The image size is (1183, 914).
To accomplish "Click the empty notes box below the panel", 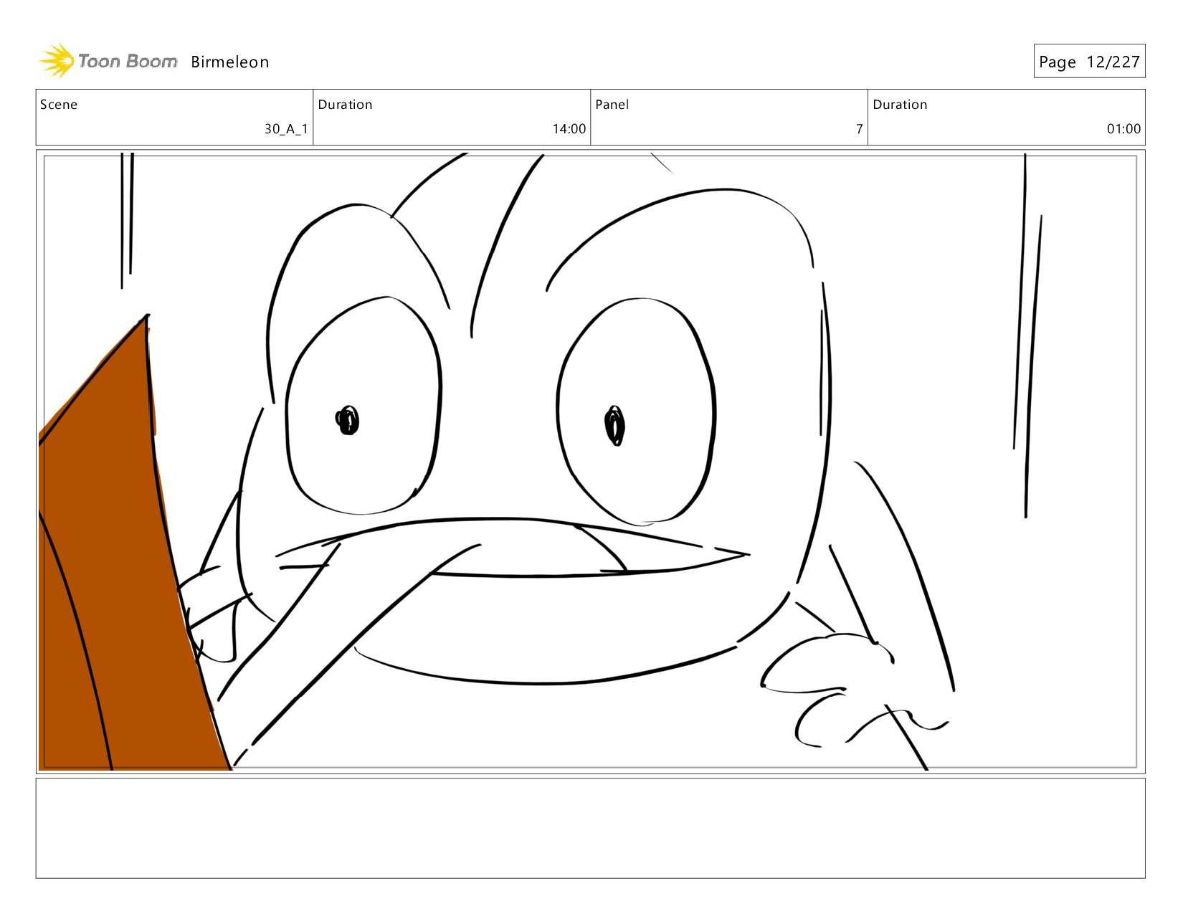I will [x=590, y=828].
